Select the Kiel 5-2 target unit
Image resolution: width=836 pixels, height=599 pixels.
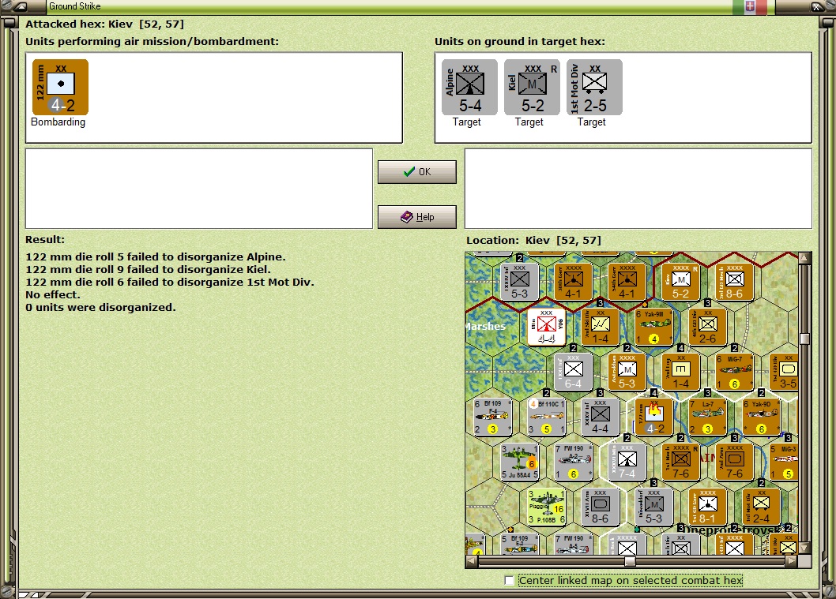pos(532,88)
